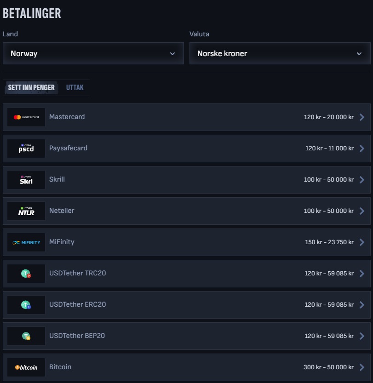Click the MiFinity logo icon
This screenshot has height=383, width=373.
[x=26, y=242]
